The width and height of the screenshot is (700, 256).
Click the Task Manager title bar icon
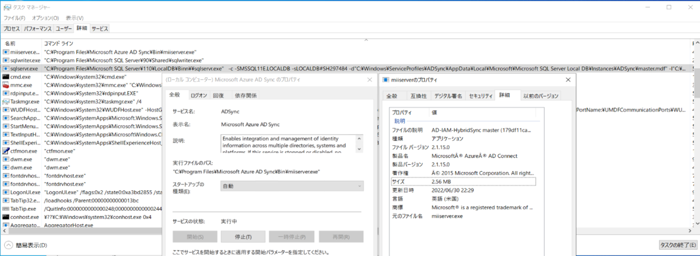coord(6,7)
